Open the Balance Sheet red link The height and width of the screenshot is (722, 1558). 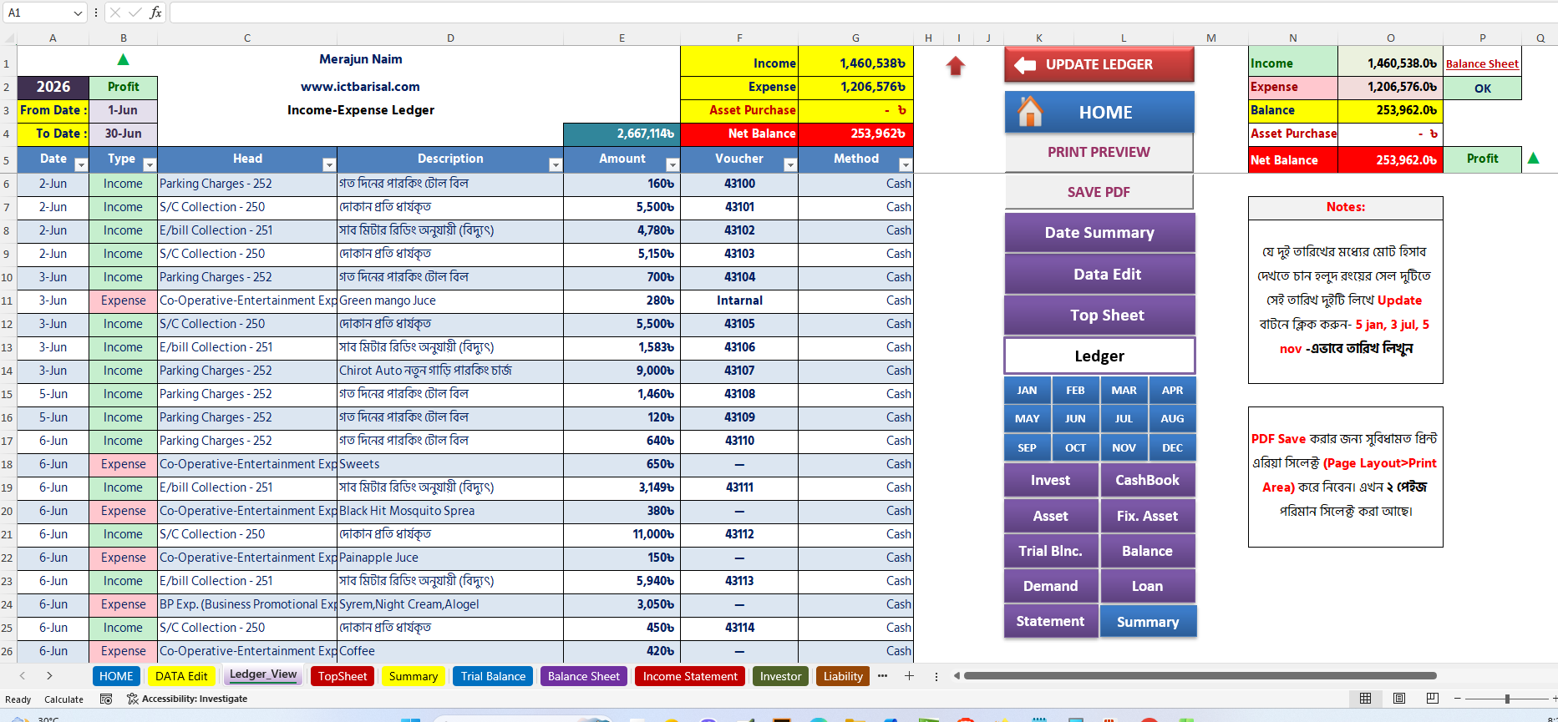pos(1482,64)
